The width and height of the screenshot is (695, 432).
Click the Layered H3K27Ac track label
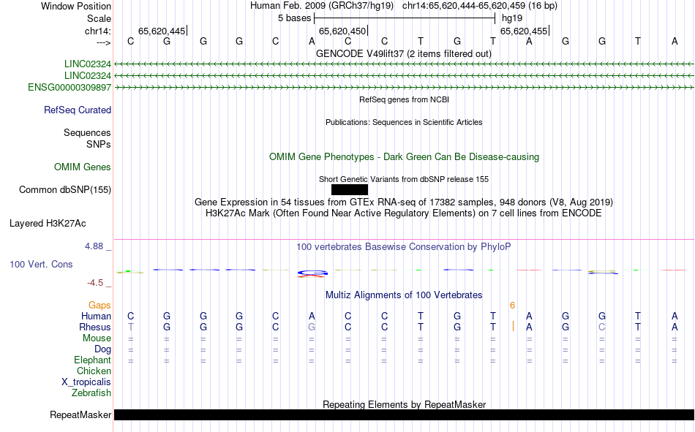click(48, 224)
